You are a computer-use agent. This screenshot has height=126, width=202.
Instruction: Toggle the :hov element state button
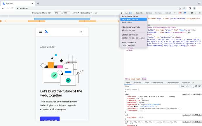pos(182,86)
